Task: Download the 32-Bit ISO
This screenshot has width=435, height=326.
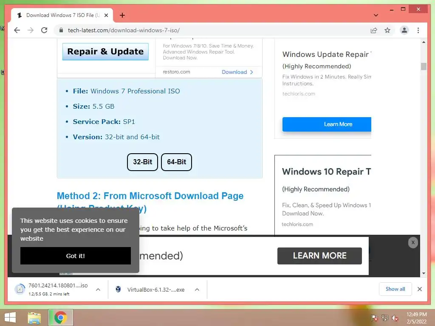Action: (x=143, y=162)
